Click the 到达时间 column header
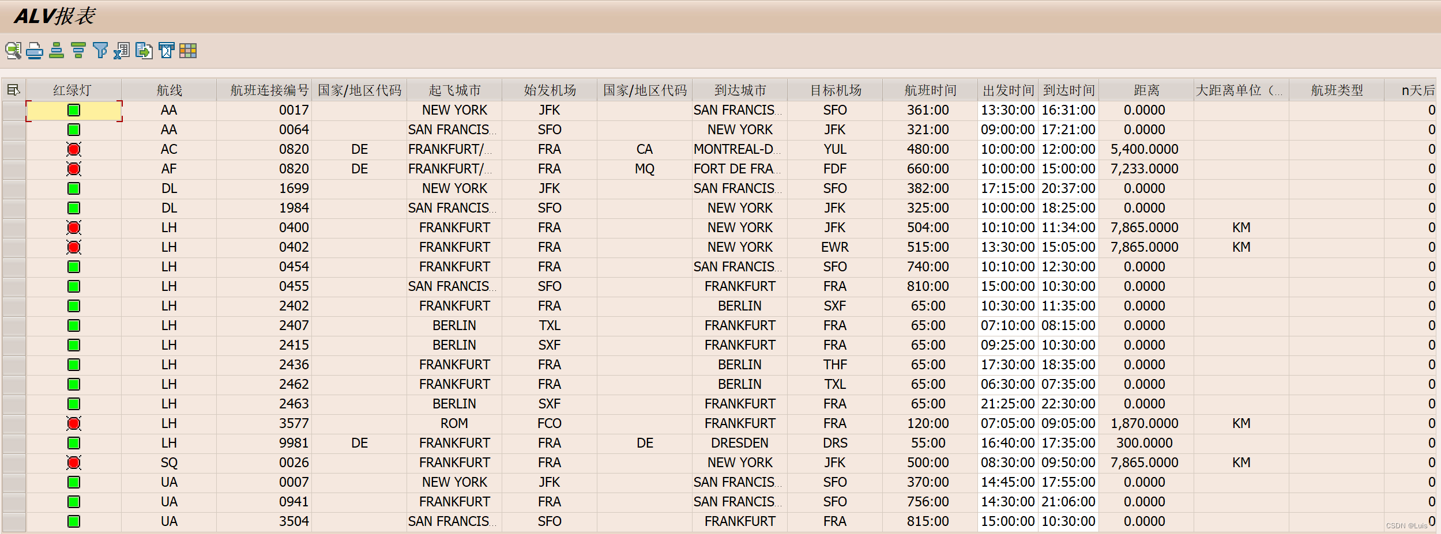Screen dimensions: 1441x534 [x=1068, y=90]
